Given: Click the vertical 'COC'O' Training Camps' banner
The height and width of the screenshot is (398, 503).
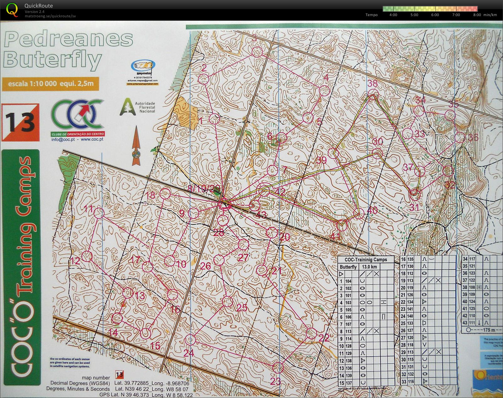Looking at the screenshot, I should point(21,267).
